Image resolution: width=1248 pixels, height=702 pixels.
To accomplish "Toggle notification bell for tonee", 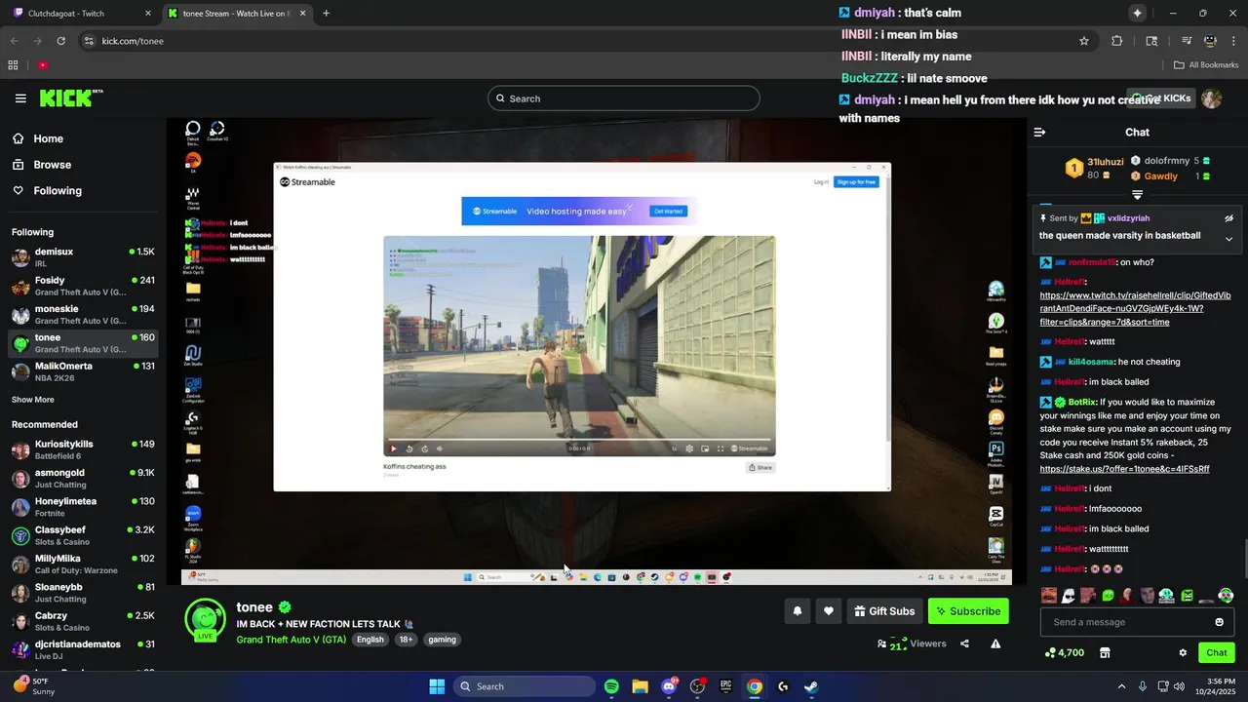I will pos(797,611).
